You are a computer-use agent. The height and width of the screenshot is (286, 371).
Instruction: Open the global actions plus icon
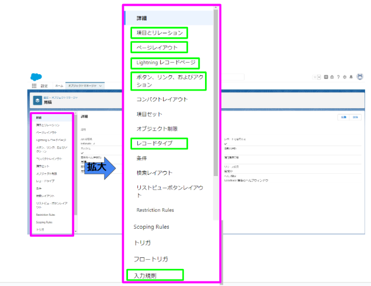coord(325,77)
